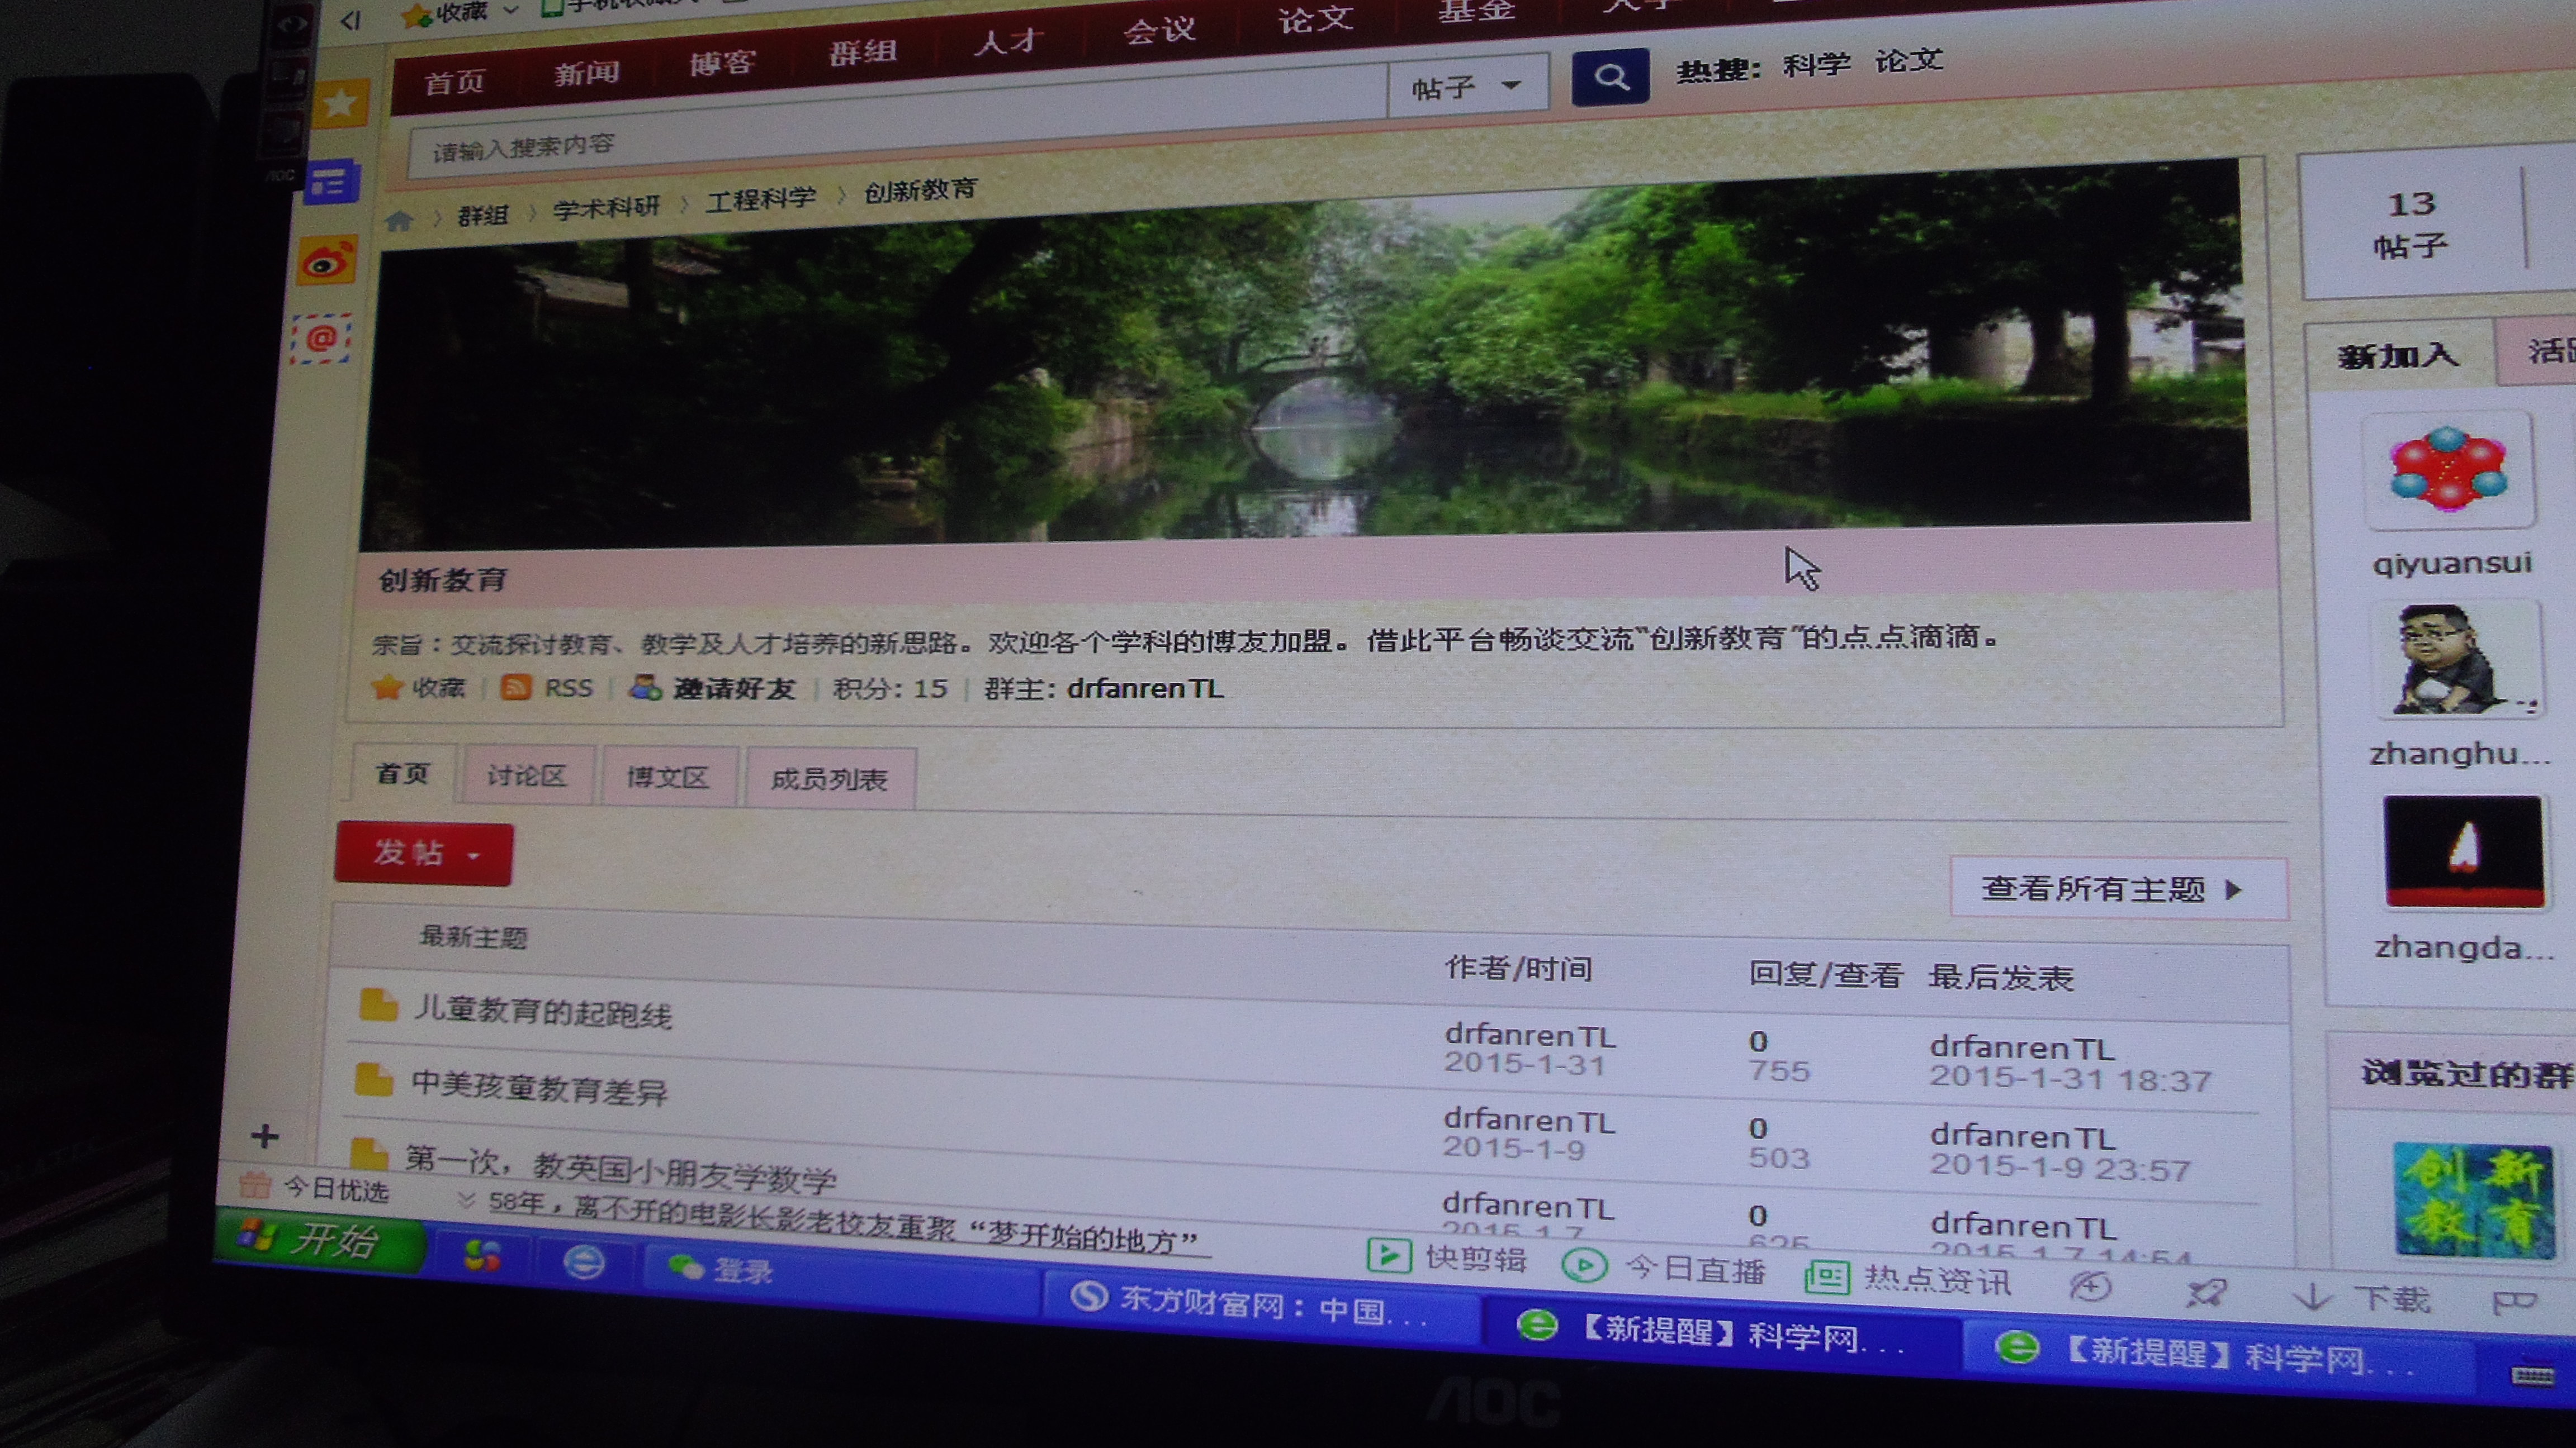Open 论文 in the top navigation
The image size is (2576, 1448).
1315,18
